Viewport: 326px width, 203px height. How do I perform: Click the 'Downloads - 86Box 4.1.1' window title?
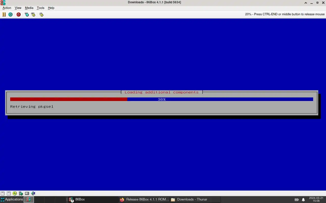click(154, 2)
